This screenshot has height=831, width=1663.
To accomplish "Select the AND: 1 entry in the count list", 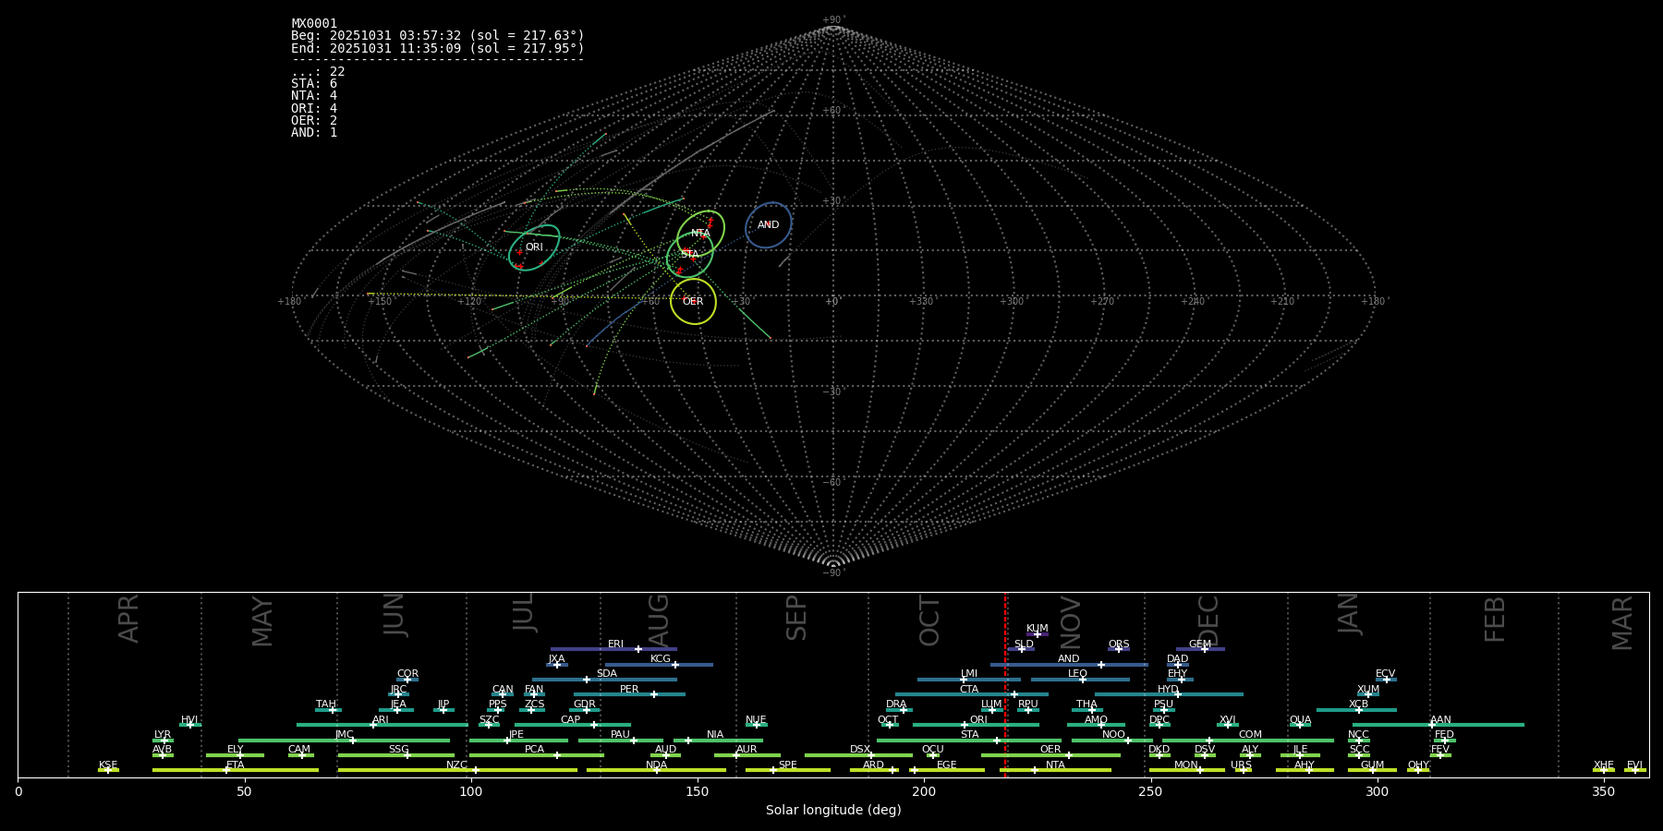I will 314,133.
